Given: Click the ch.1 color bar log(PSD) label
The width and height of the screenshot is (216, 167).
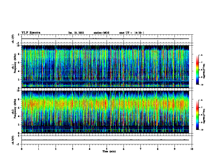Looking at the screenshot, I should click(204, 71).
